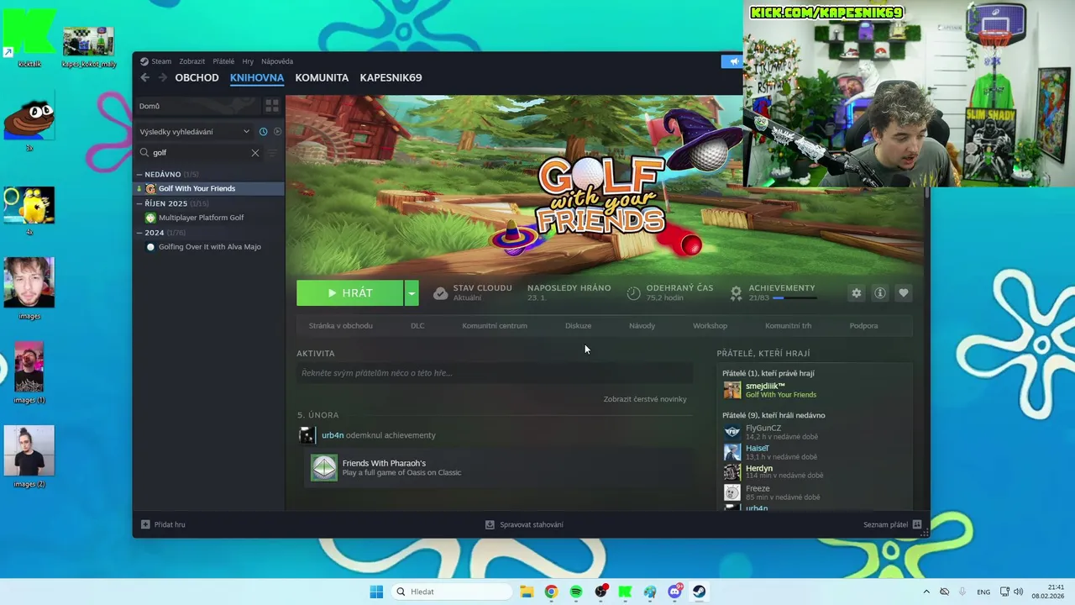Image resolution: width=1075 pixels, height=605 pixels.
Task: Open the Podpora link
Action: 863,326
